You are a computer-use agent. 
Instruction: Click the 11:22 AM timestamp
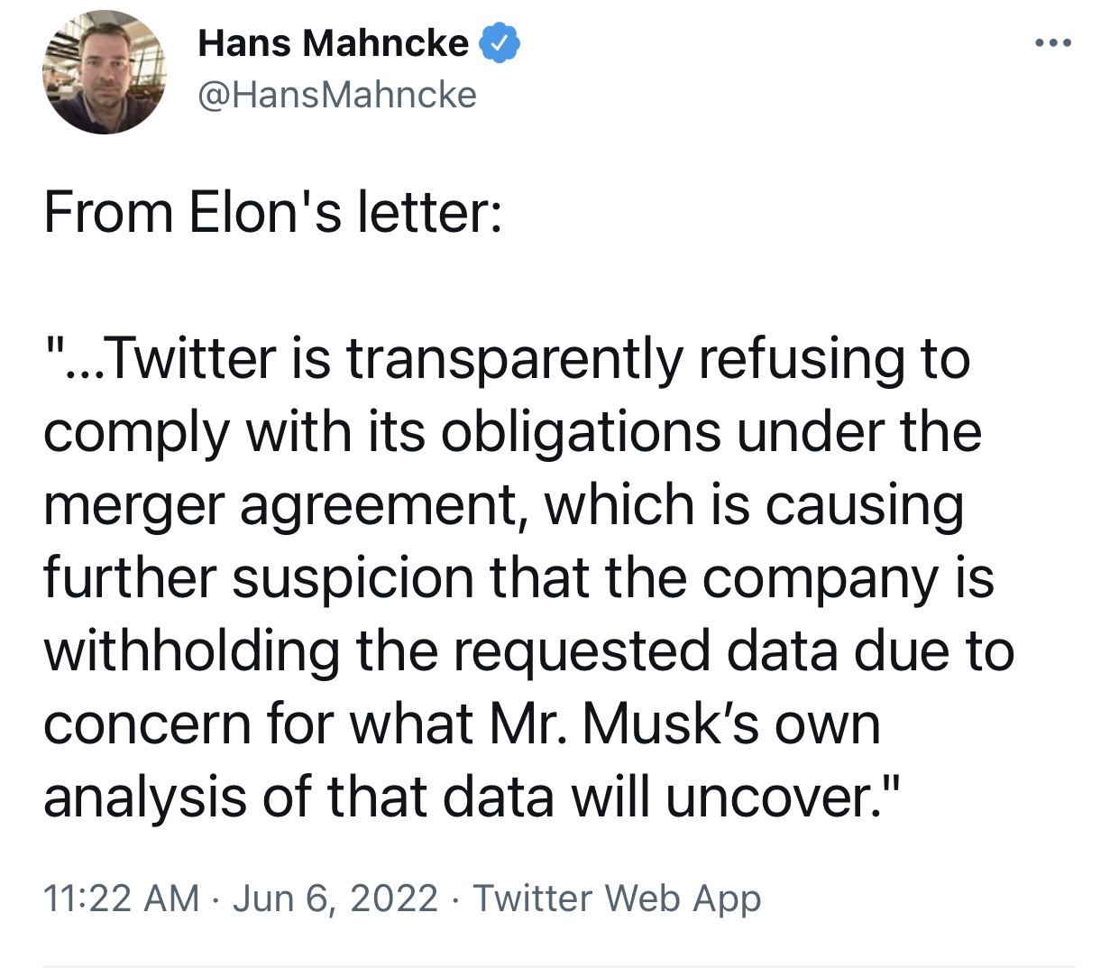121,899
